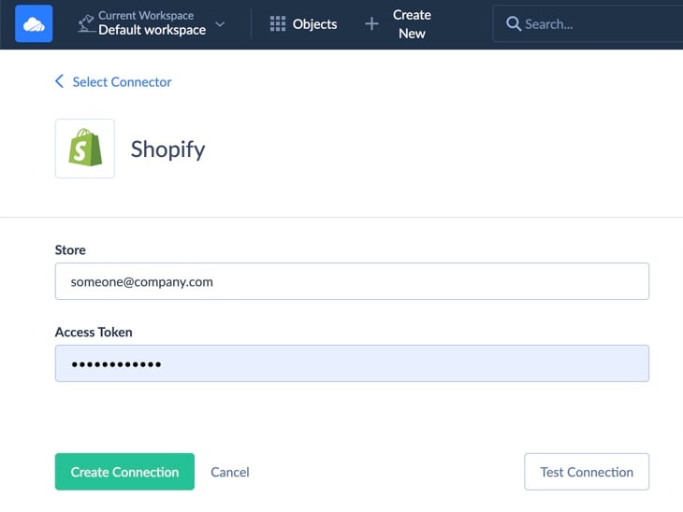The width and height of the screenshot is (683, 512).
Task: Open the Current Workspace dropdown
Action: (152, 23)
